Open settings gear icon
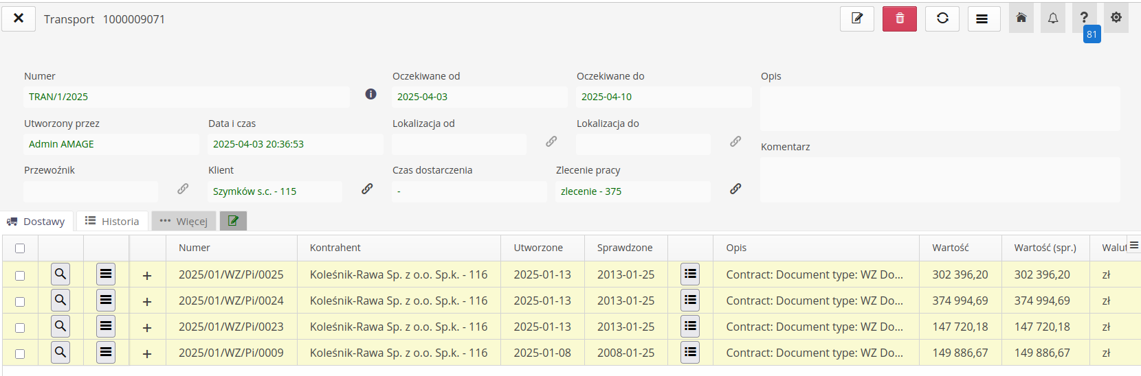Viewport: 1141px width, 376px height. click(1116, 18)
